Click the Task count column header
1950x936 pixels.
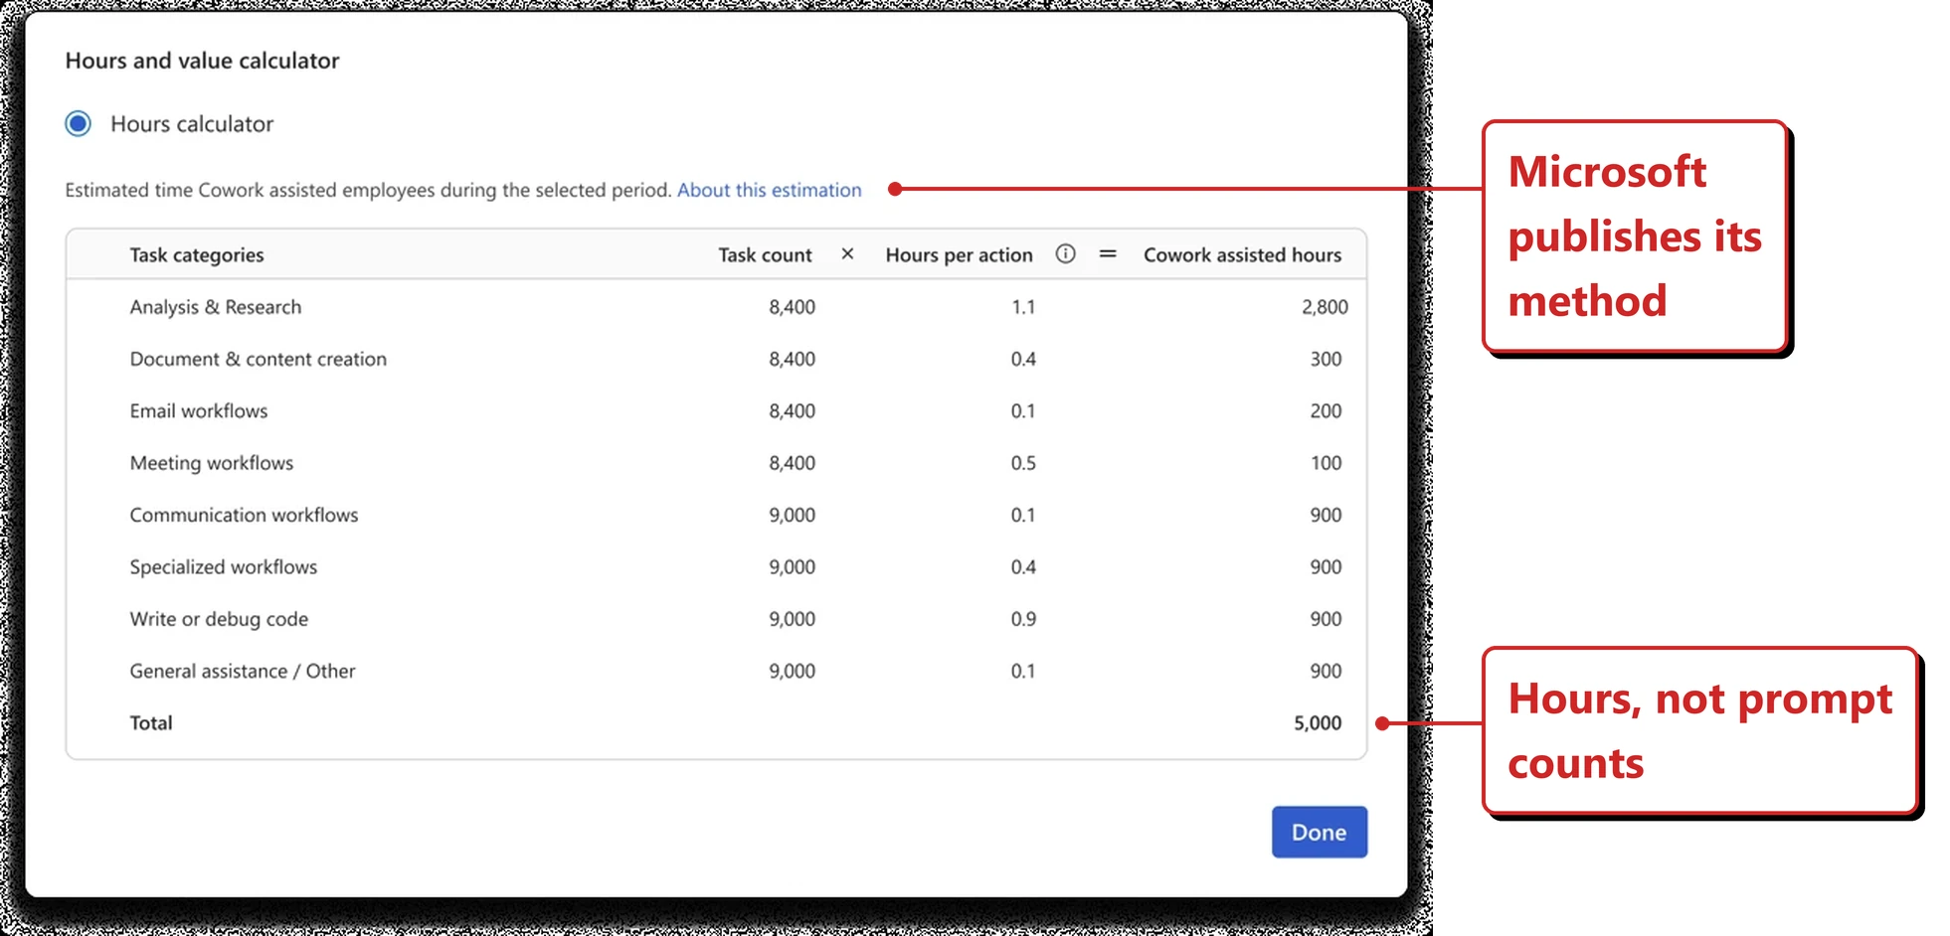(x=765, y=255)
